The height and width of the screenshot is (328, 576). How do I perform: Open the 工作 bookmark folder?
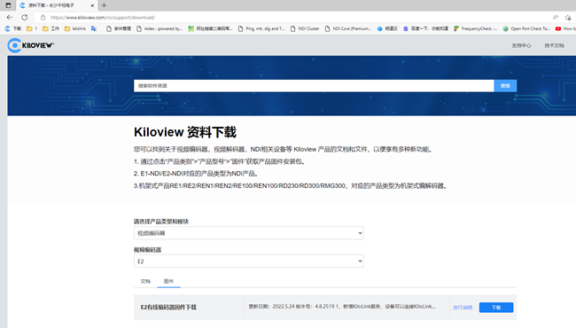pyautogui.click(x=51, y=28)
